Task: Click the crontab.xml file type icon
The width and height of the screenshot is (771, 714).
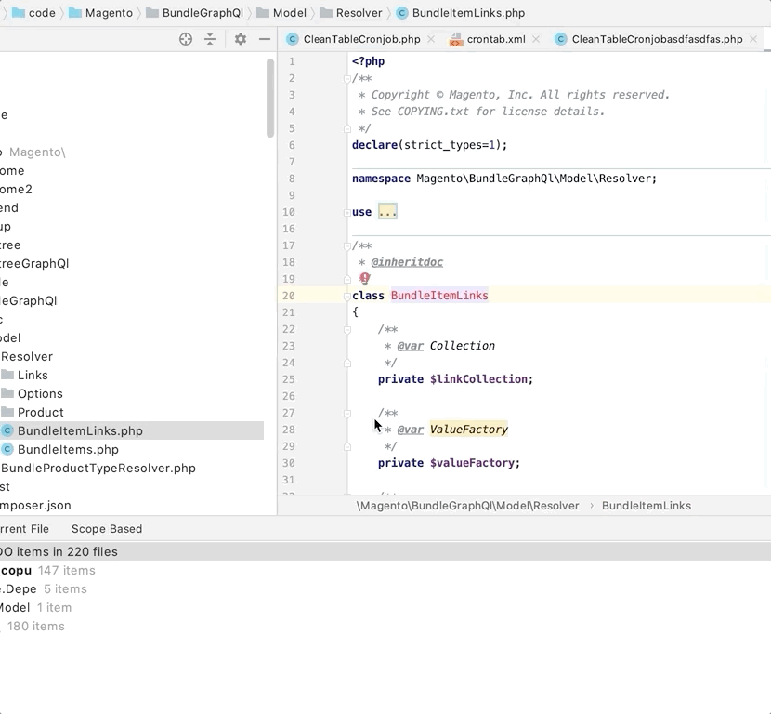Action: (456, 39)
